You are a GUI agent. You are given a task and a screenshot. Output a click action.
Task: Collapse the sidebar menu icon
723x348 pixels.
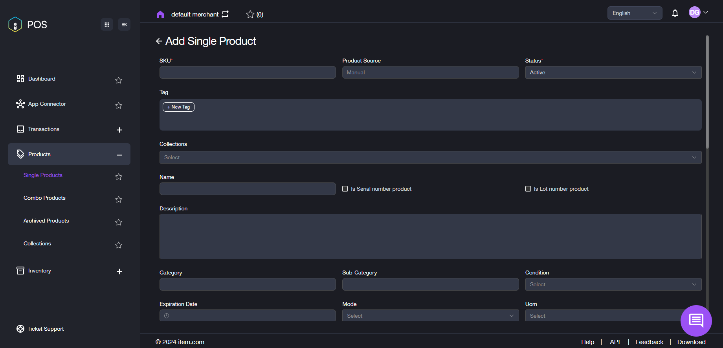(124, 24)
